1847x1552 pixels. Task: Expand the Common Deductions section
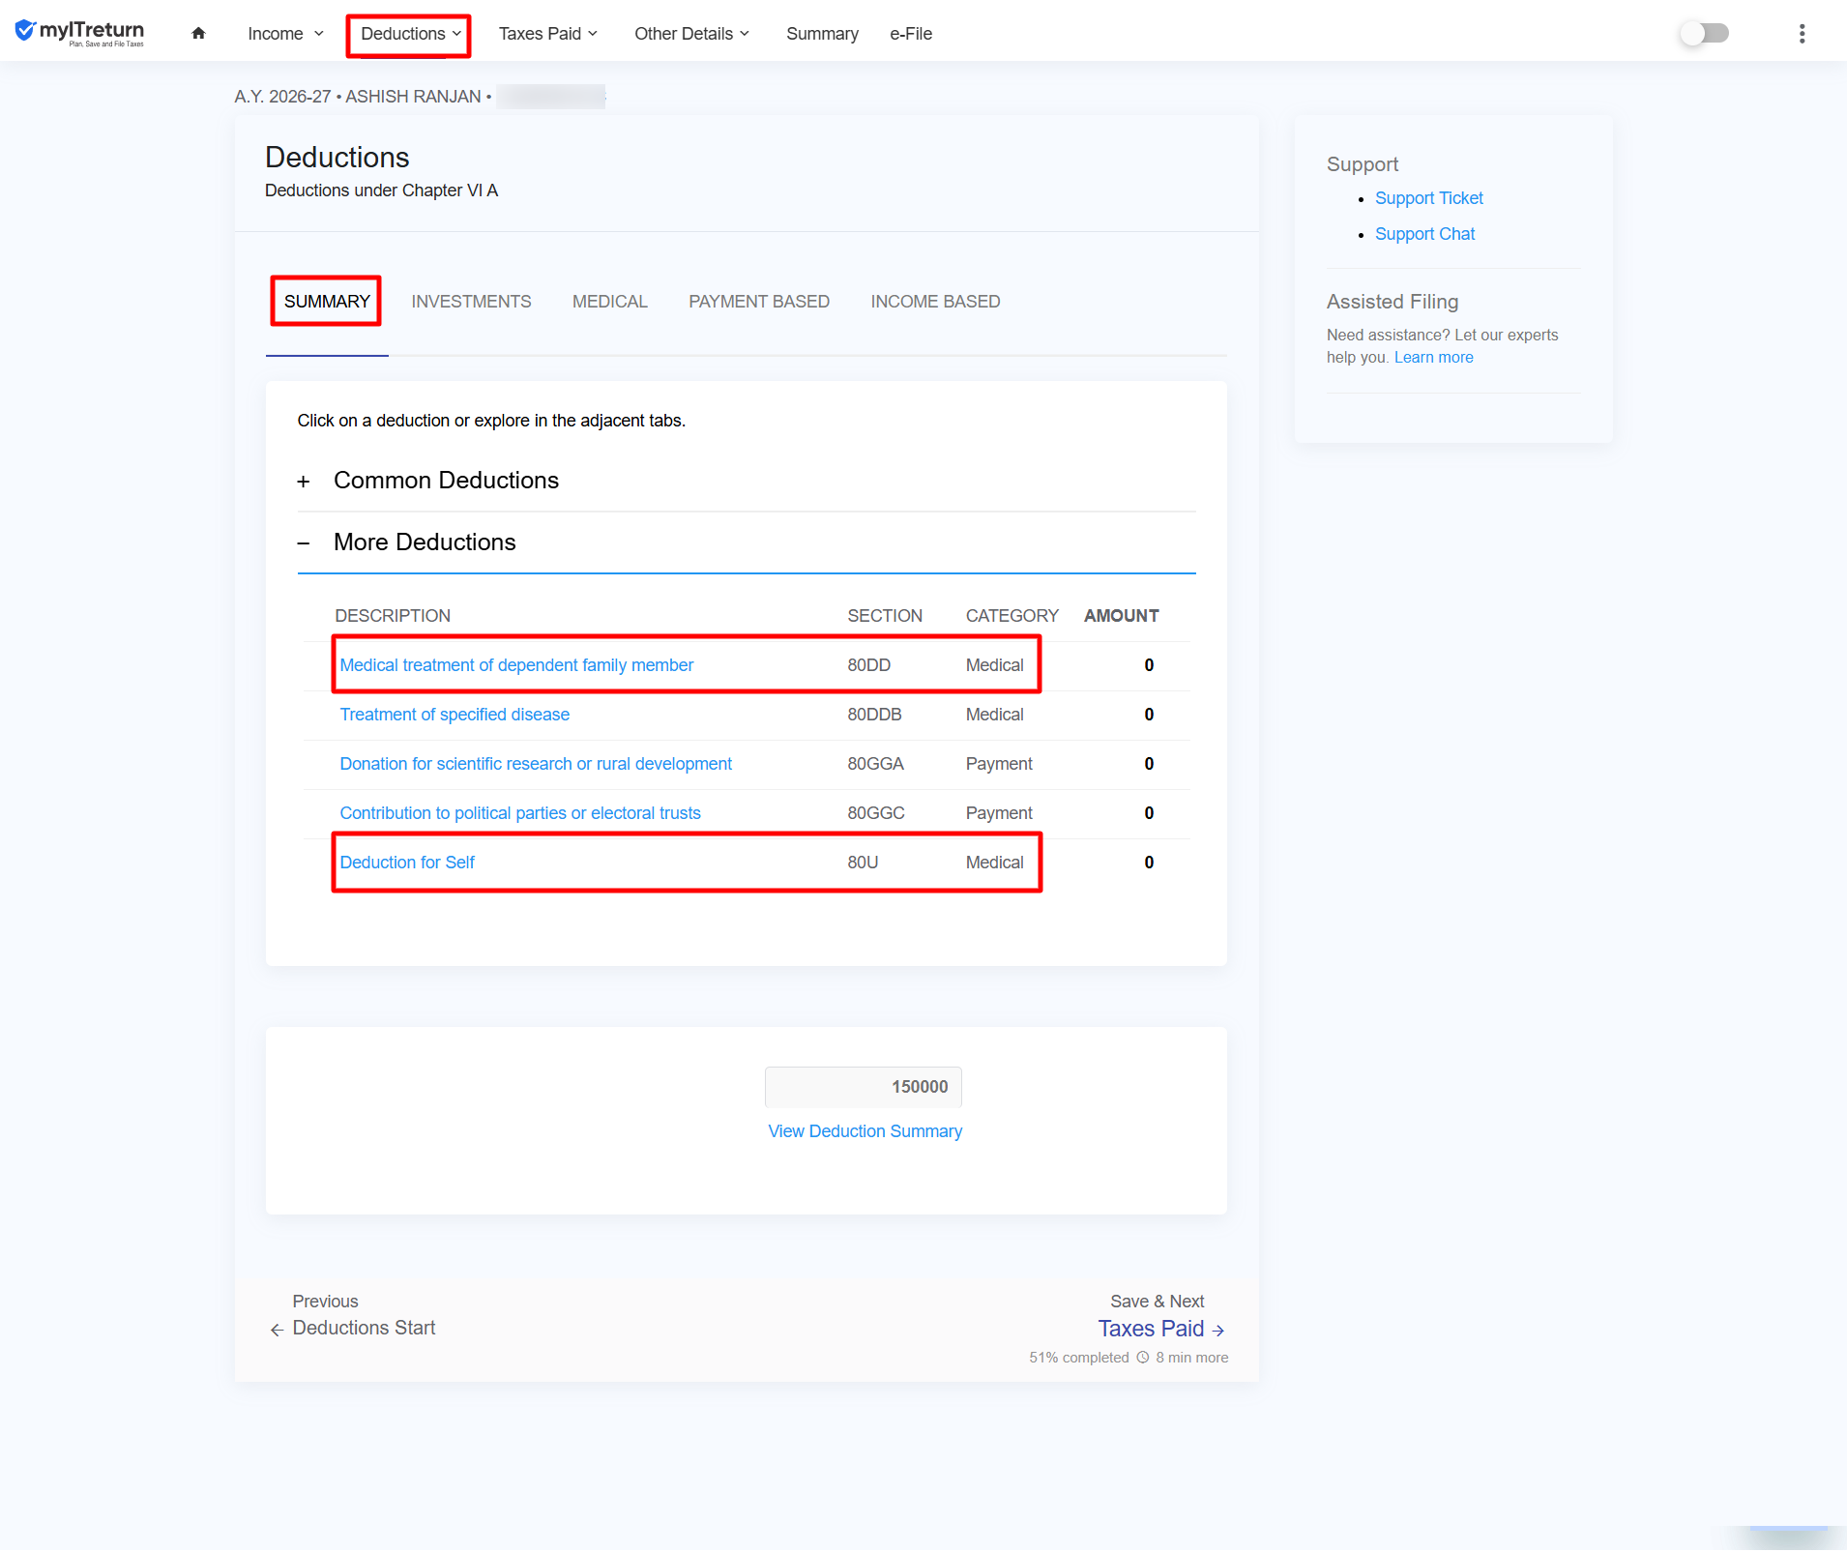746,481
